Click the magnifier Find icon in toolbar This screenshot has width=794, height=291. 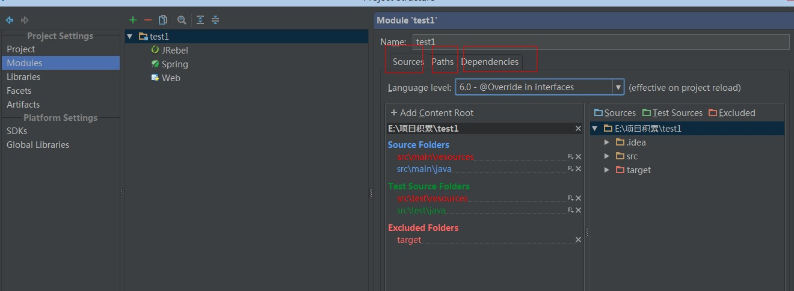182,20
